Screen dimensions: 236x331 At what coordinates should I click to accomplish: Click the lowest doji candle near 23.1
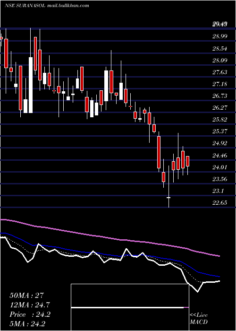point(169,187)
